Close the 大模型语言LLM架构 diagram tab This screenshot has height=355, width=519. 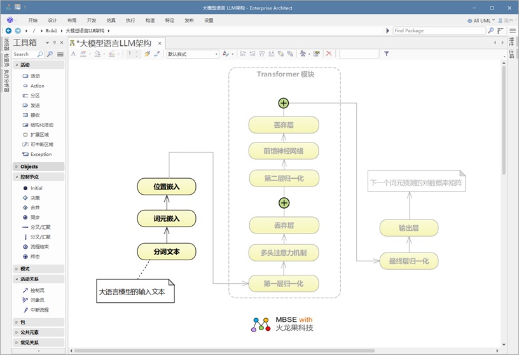(160, 44)
